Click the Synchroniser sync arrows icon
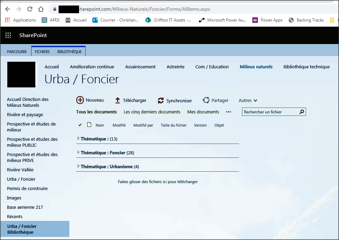The image size is (339, 240). (160, 101)
